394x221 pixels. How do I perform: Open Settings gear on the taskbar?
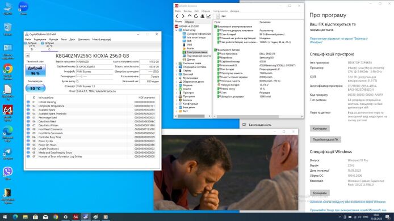[x=66, y=217]
